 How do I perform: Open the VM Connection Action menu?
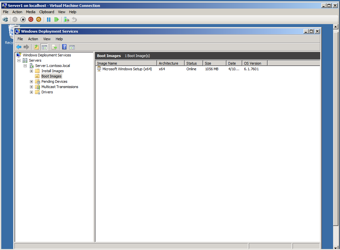[x=17, y=12]
